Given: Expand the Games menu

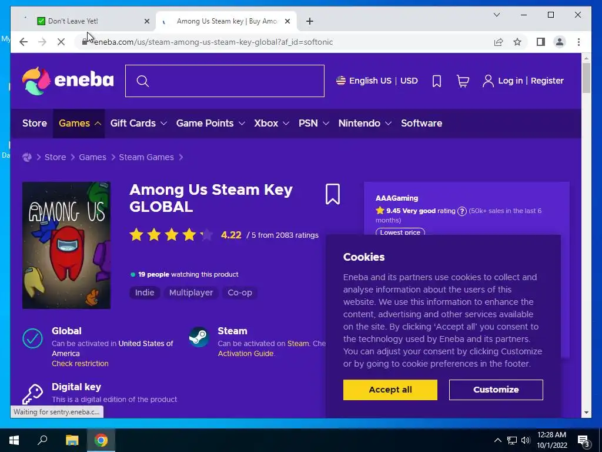Looking at the screenshot, I should pos(79,124).
